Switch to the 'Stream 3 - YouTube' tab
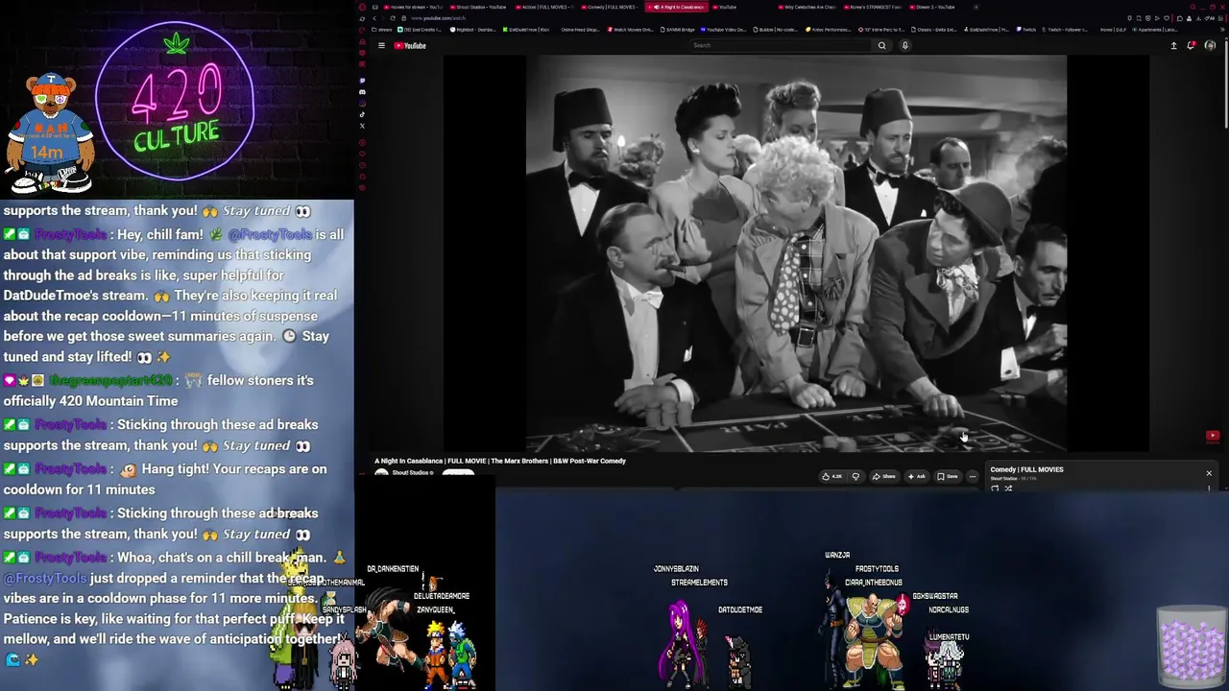Viewport: 1229px width, 691px height. pos(934,7)
